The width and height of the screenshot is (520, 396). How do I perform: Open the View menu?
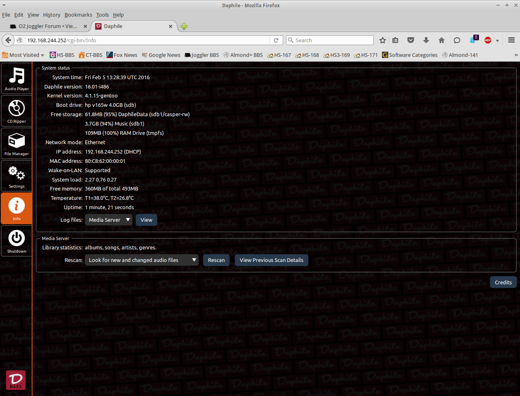coord(33,15)
